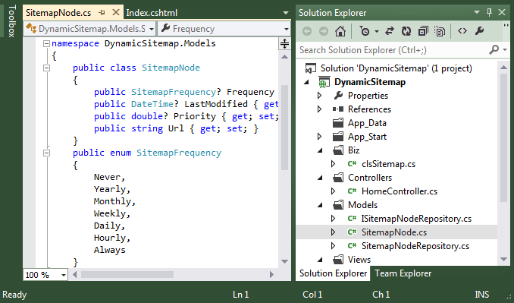
Task: Click the editor vertical scrollbar thumb
Action: coord(284,128)
